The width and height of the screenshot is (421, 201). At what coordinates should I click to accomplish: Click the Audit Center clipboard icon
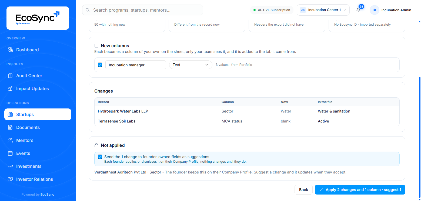[x=10, y=76]
